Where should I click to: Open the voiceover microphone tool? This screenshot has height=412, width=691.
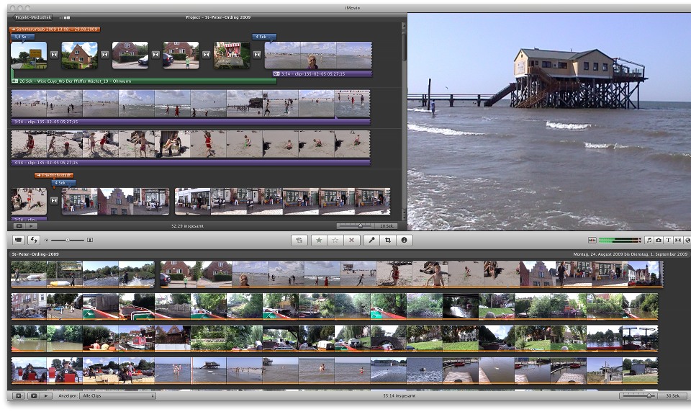(371, 240)
